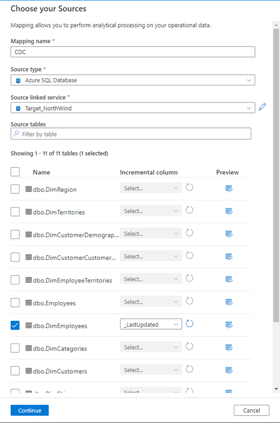Screen dimensions: 280x423
Task: Open incremental column dropdown for dbo.DimEmployeeTerritories
Action: [x=151, y=279]
